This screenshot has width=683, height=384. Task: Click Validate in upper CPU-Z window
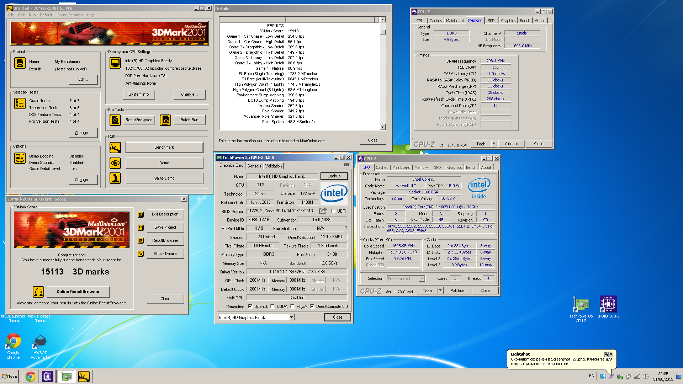pos(511,144)
